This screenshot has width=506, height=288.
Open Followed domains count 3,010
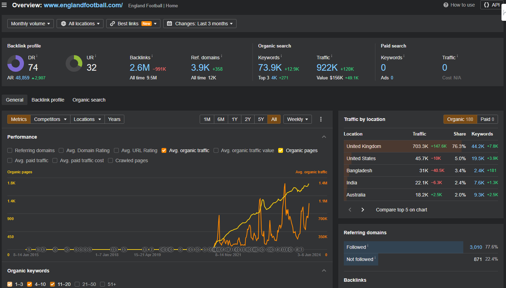click(x=476, y=247)
